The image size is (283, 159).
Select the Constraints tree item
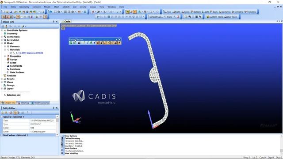pyautogui.click(x=16, y=66)
